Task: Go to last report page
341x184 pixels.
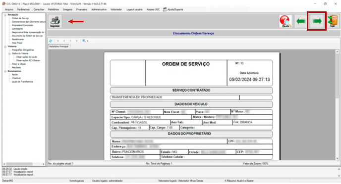Action: [76, 41]
